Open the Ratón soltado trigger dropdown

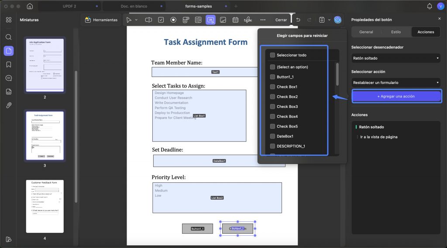pos(396,58)
